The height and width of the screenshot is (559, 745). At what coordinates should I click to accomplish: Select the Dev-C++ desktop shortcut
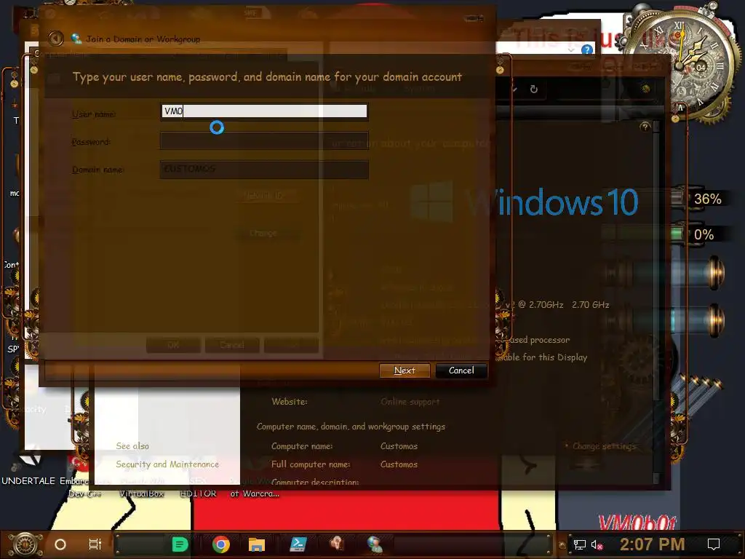[x=84, y=493]
